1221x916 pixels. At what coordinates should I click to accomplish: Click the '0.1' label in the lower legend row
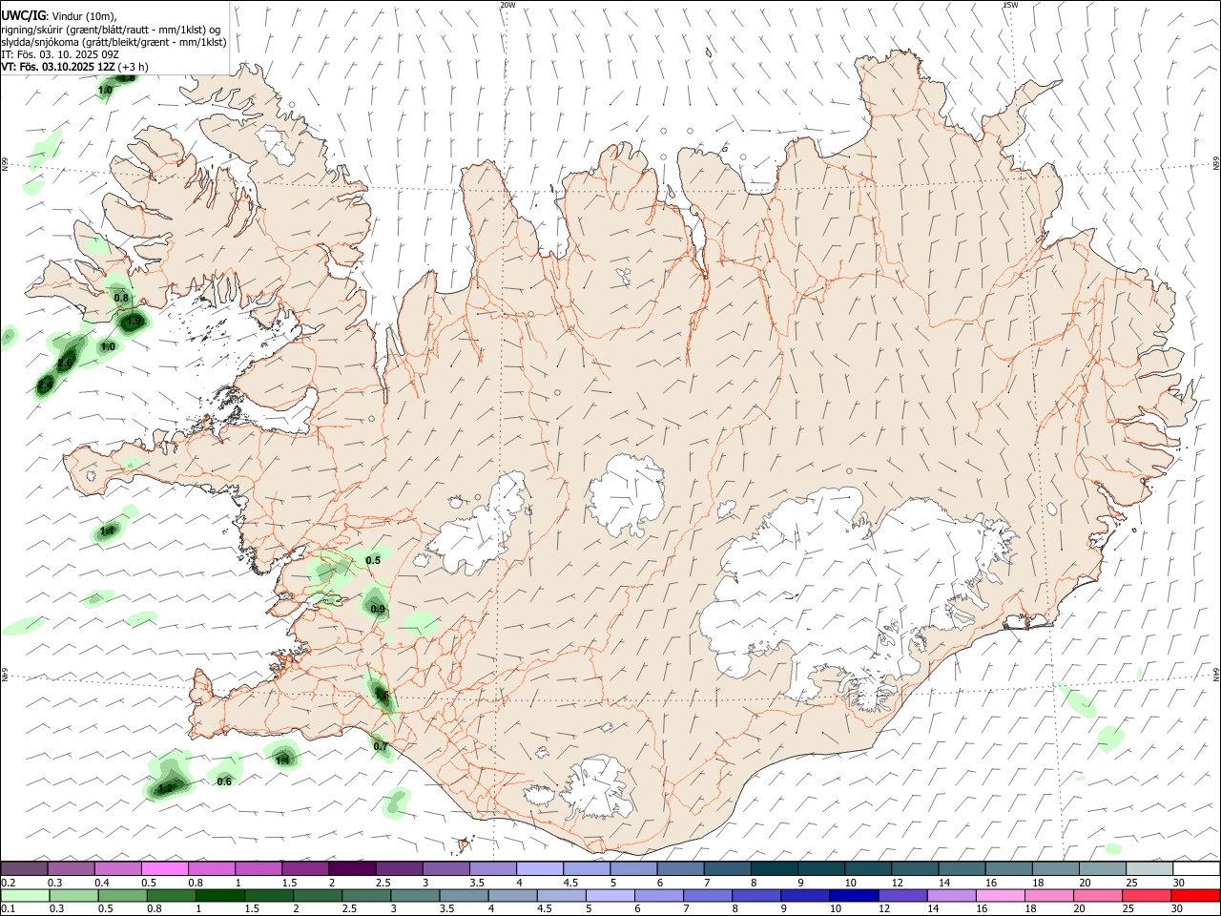[8, 909]
